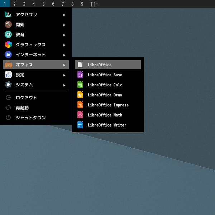The width and height of the screenshot is (215, 215).
Task: Select the インターネット menu entry
Action: [x=36, y=54]
